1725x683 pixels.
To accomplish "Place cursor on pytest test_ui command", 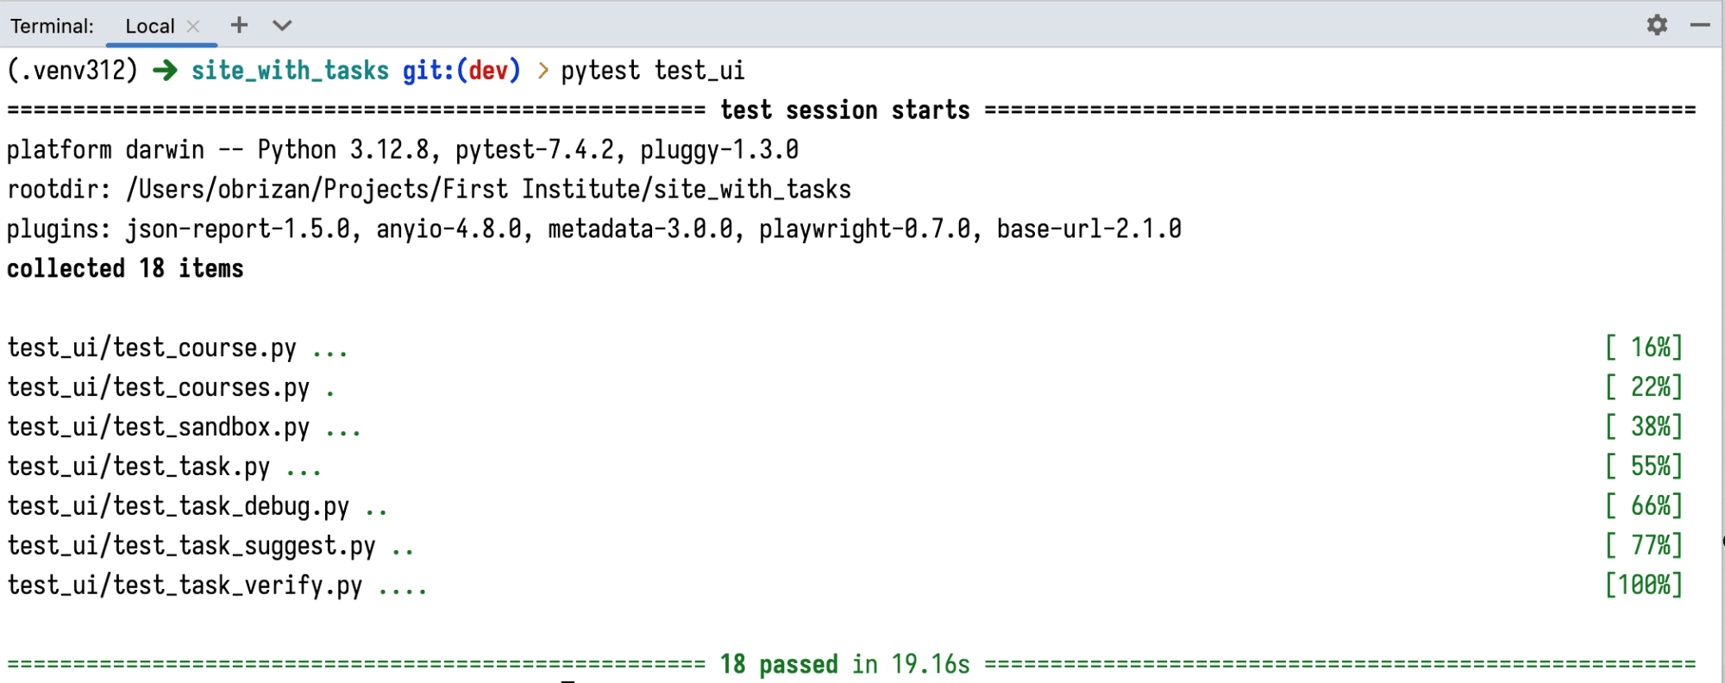I will click(x=652, y=70).
